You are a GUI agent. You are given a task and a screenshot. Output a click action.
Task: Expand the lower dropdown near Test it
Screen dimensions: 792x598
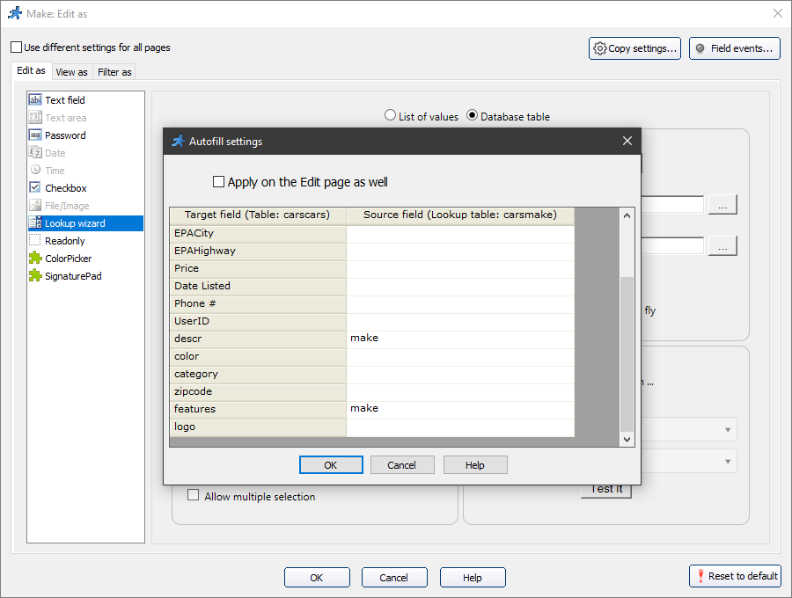coord(730,460)
